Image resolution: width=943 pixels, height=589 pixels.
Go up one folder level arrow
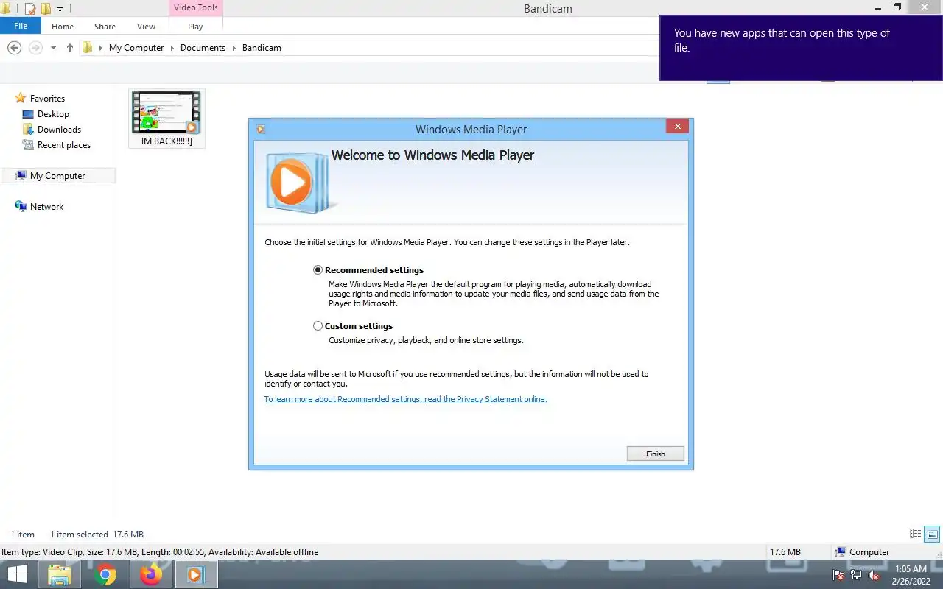(70, 48)
